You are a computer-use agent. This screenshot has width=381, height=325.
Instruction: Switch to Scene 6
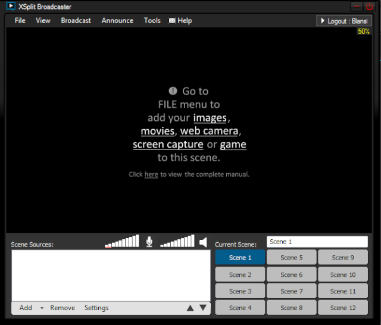292,274
